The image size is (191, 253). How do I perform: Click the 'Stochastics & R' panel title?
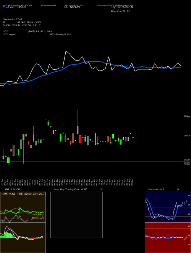tap(156, 189)
